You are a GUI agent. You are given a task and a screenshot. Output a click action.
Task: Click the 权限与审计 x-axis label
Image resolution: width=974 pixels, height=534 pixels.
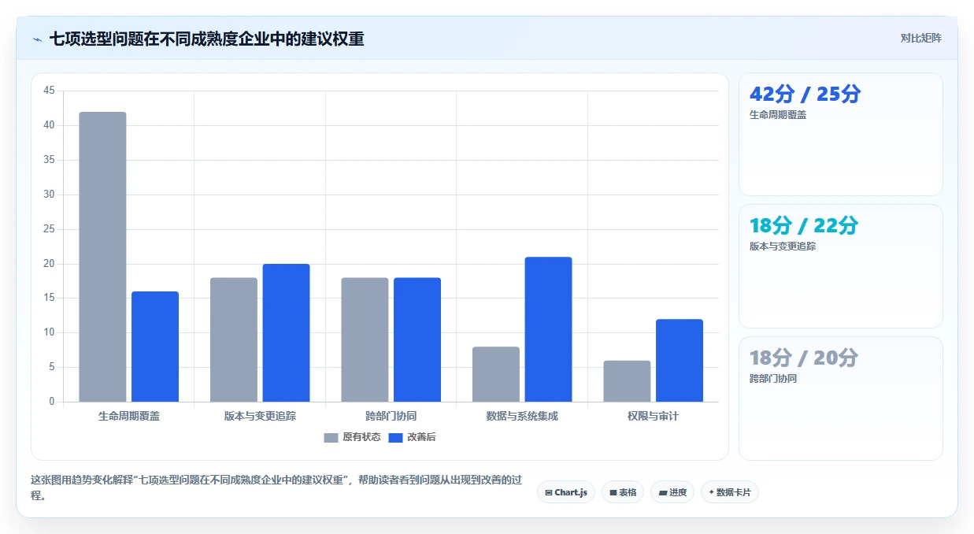tap(653, 416)
